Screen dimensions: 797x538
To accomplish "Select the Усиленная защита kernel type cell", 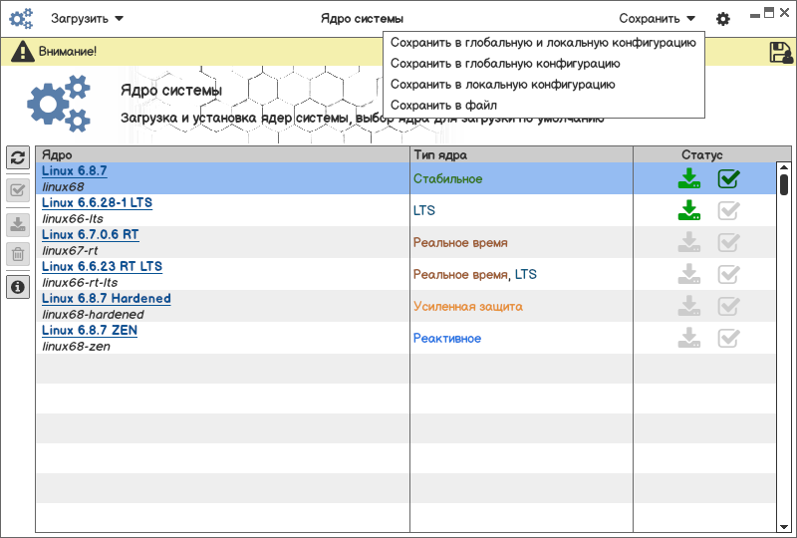I will pos(521,306).
